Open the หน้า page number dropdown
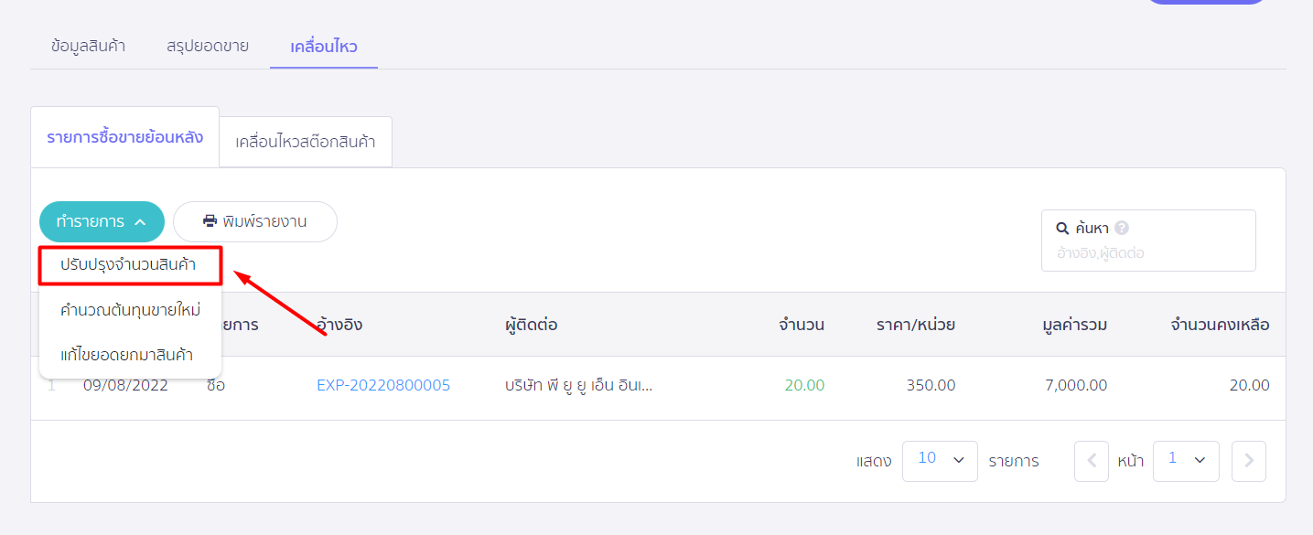Screen dimensions: 1313x535 (1186, 460)
